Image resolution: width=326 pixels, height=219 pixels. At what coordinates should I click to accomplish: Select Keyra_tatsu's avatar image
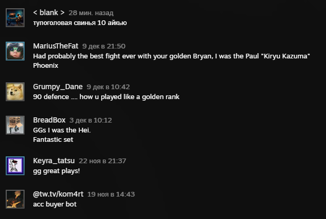(x=15, y=166)
